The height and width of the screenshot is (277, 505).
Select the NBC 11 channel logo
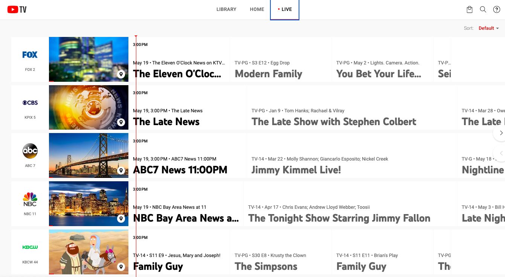pos(30,199)
